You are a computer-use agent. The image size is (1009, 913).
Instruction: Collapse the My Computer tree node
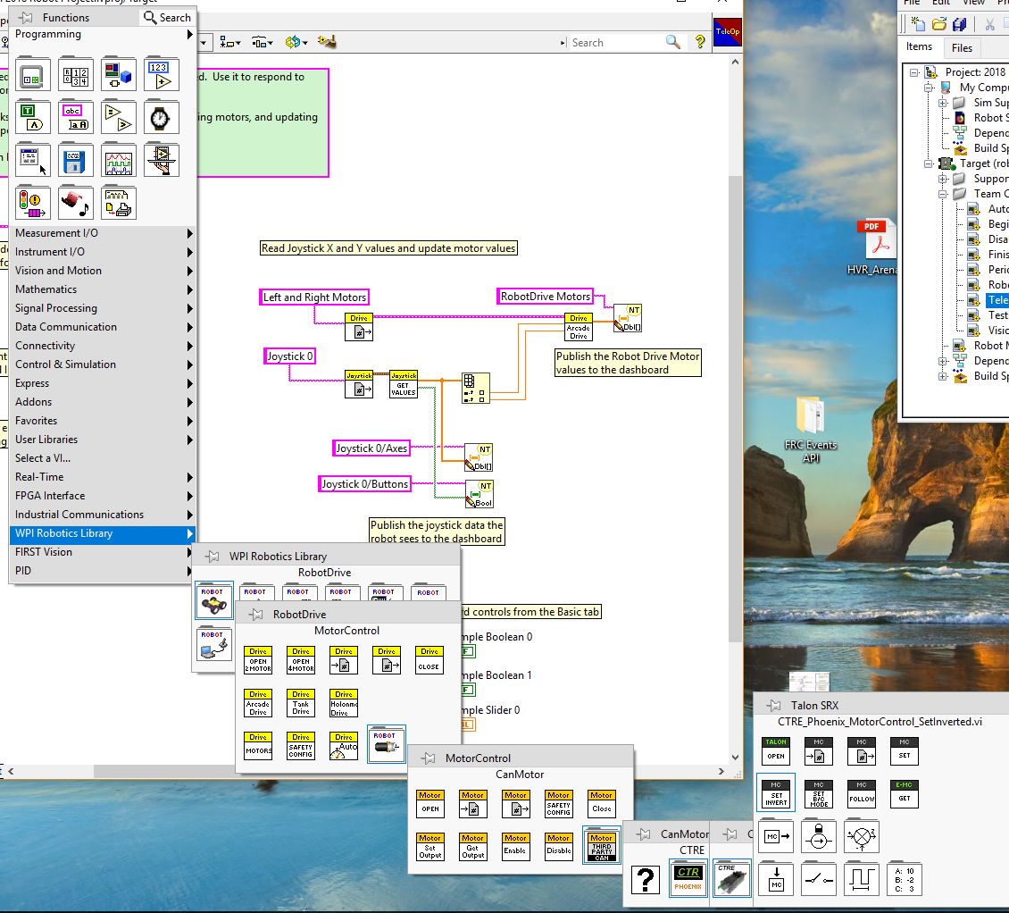[929, 88]
